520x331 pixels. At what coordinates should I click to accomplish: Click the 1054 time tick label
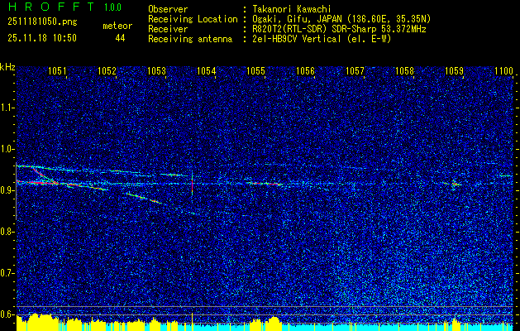point(207,70)
